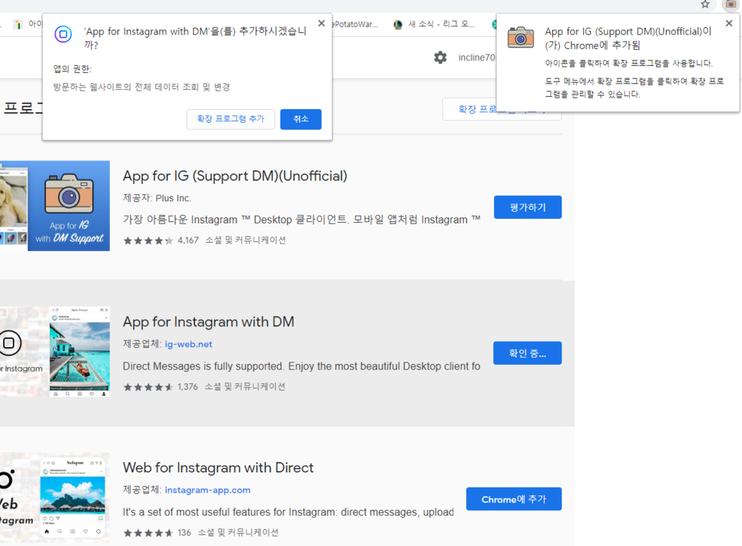Click Web for Instagram with Direct thumbnail
The height and width of the screenshot is (546, 742).
tap(55, 498)
